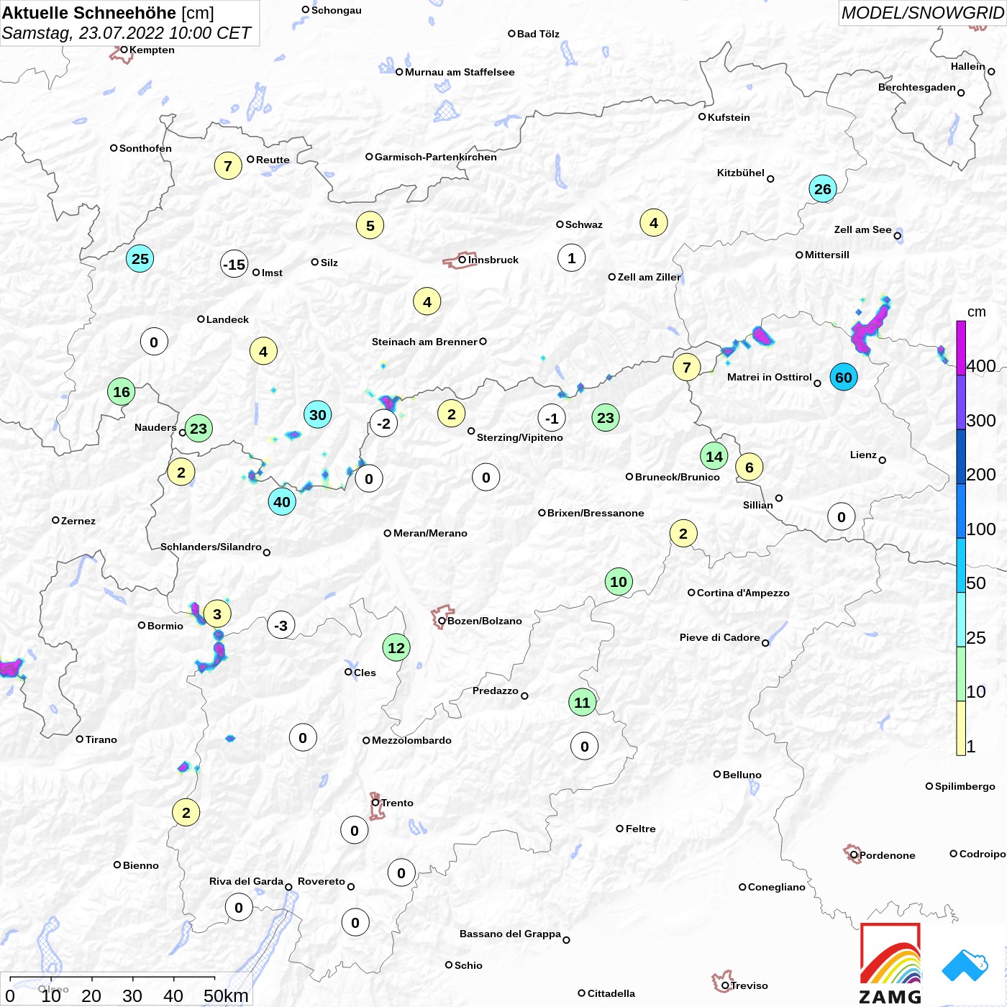Select the station marker showing 5
This screenshot has width=1007, height=1007.
370,226
